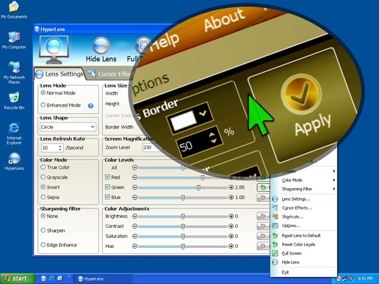The width and height of the screenshot is (379, 284).
Task: Launch HyperLens desktop shortcut
Action: point(14,162)
